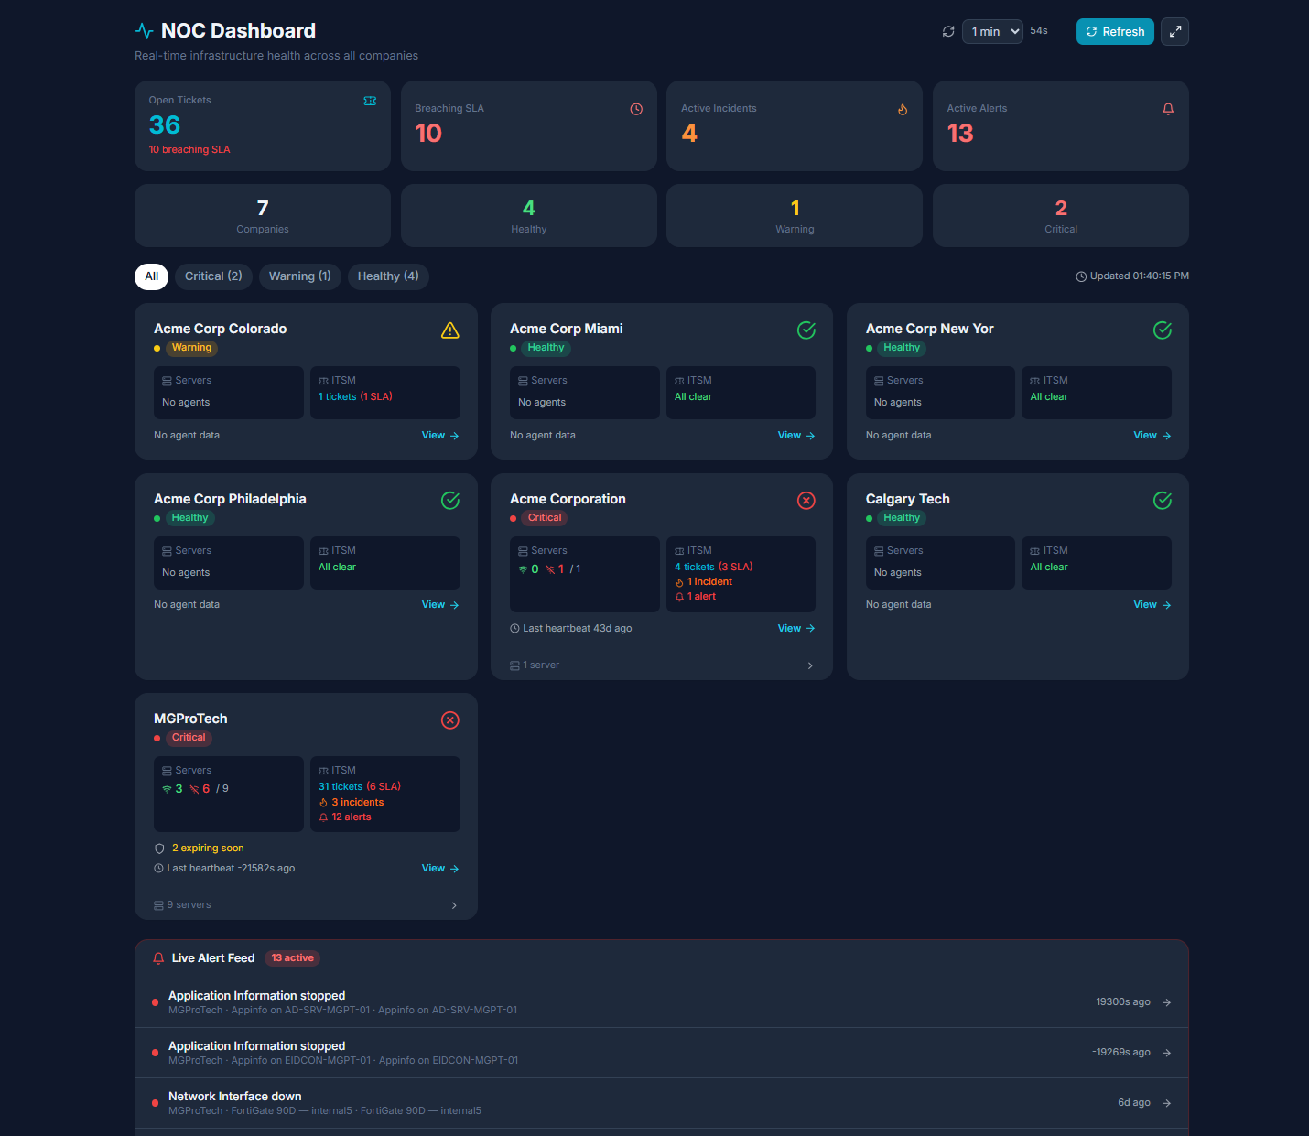This screenshot has height=1136, width=1309.
Task: Open View link for MGProTech
Action: (x=440, y=869)
